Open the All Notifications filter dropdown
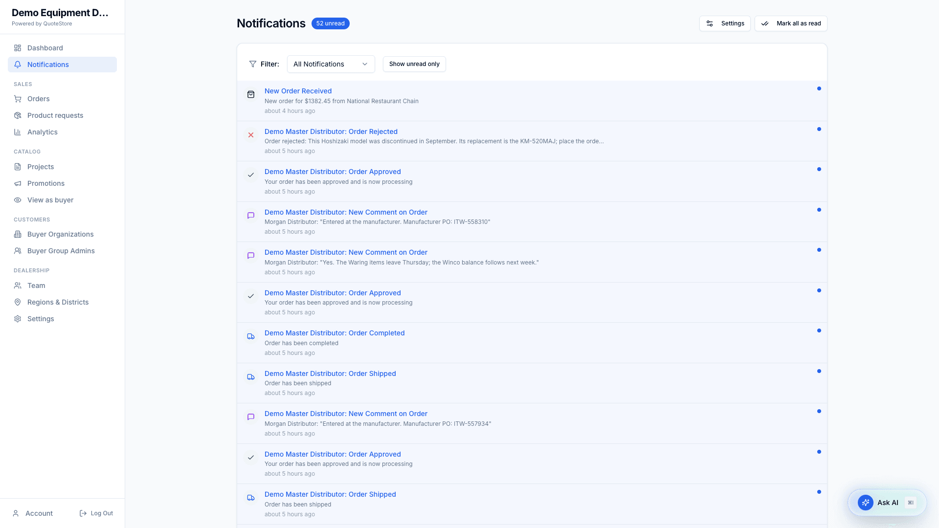The width and height of the screenshot is (939, 528). pos(331,64)
